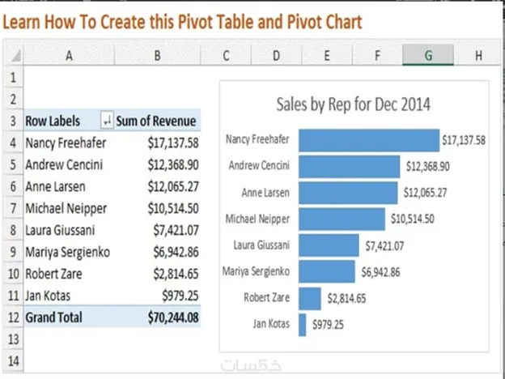Select row 12 header
Screen dimensions: 505x379
(11, 317)
